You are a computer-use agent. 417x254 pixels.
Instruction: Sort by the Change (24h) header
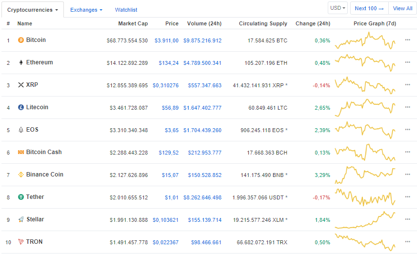point(313,23)
